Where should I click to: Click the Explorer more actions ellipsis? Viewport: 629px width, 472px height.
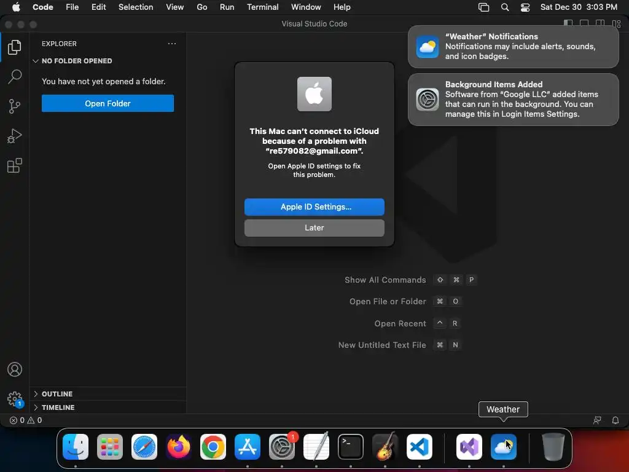[172, 44]
